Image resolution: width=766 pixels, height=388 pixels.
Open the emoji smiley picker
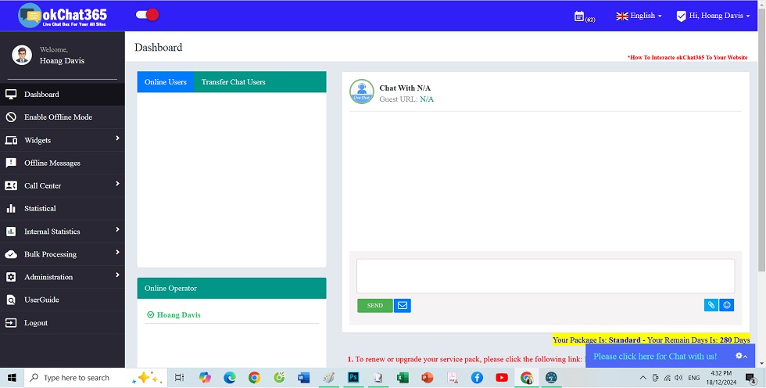tap(727, 305)
